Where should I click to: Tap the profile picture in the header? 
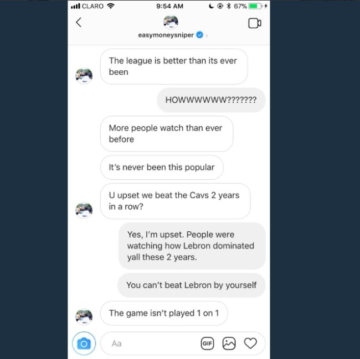[171, 22]
